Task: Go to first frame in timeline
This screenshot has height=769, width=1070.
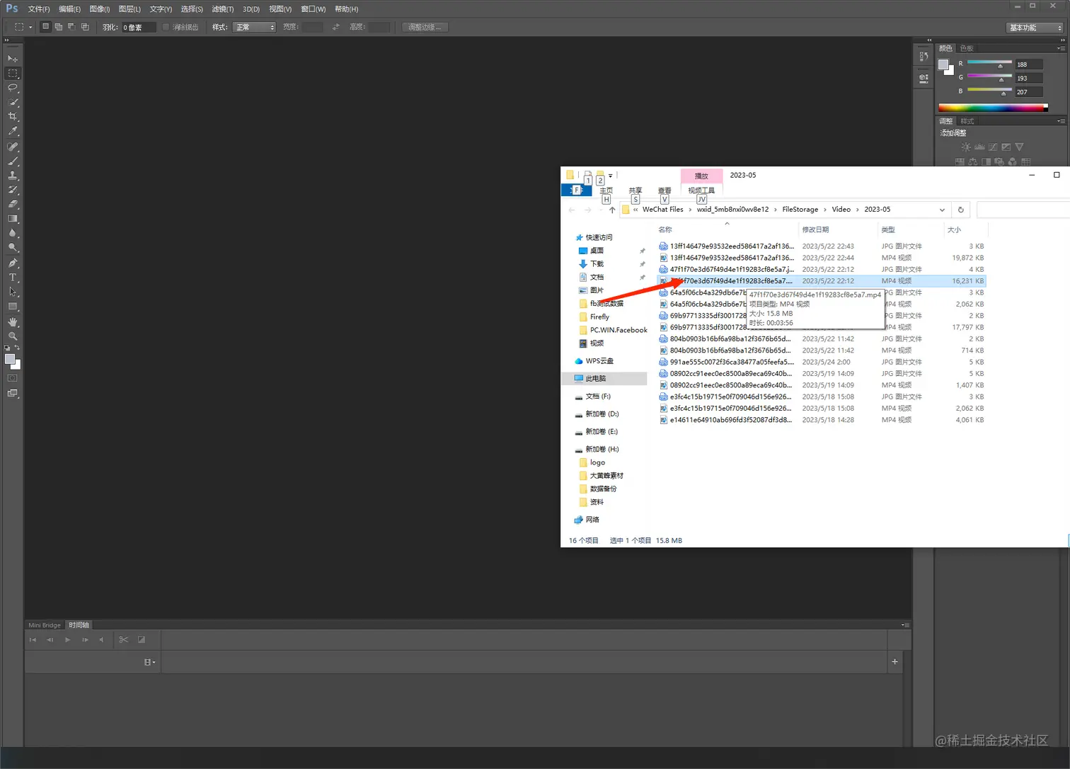Action: coord(33,639)
